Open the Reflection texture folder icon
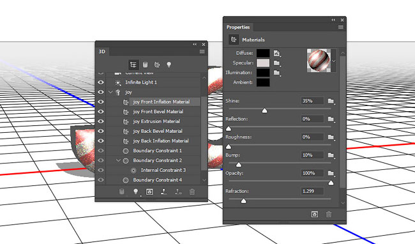This screenshot has height=244, width=415. [x=331, y=119]
